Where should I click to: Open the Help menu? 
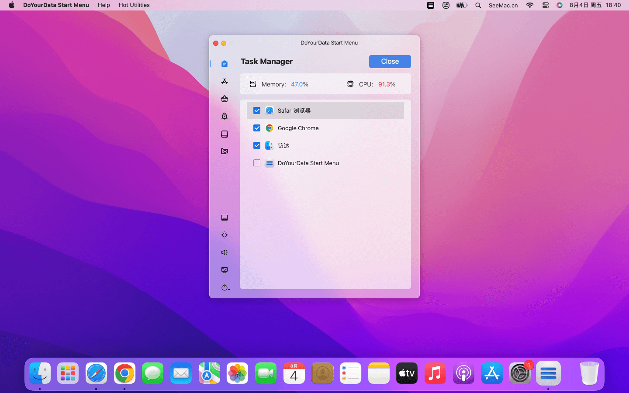(x=104, y=5)
